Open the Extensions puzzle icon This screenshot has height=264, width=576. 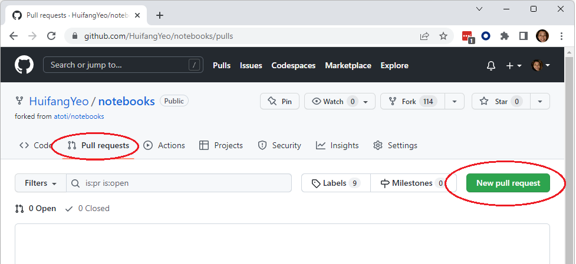coord(505,36)
